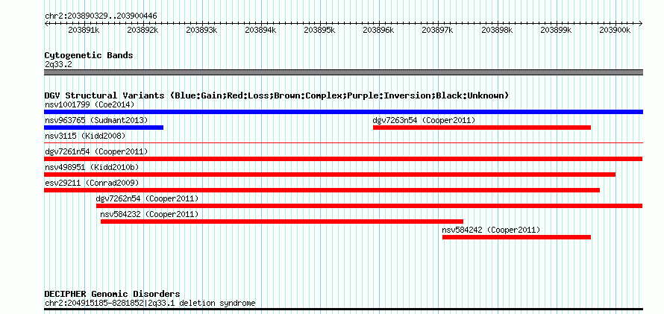This screenshot has height=314, width=664.
Task: Click the short blue nsv963765 bar
Action: point(104,128)
